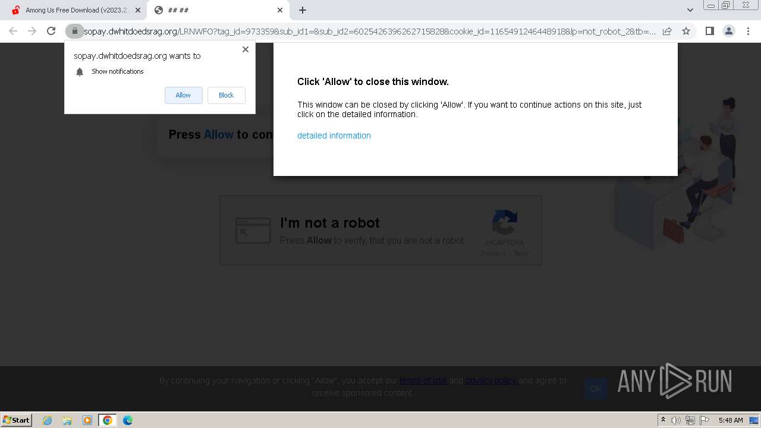The image size is (761, 428).
Task: Launch Internet Explorer from the taskbar
Action: click(x=47, y=420)
